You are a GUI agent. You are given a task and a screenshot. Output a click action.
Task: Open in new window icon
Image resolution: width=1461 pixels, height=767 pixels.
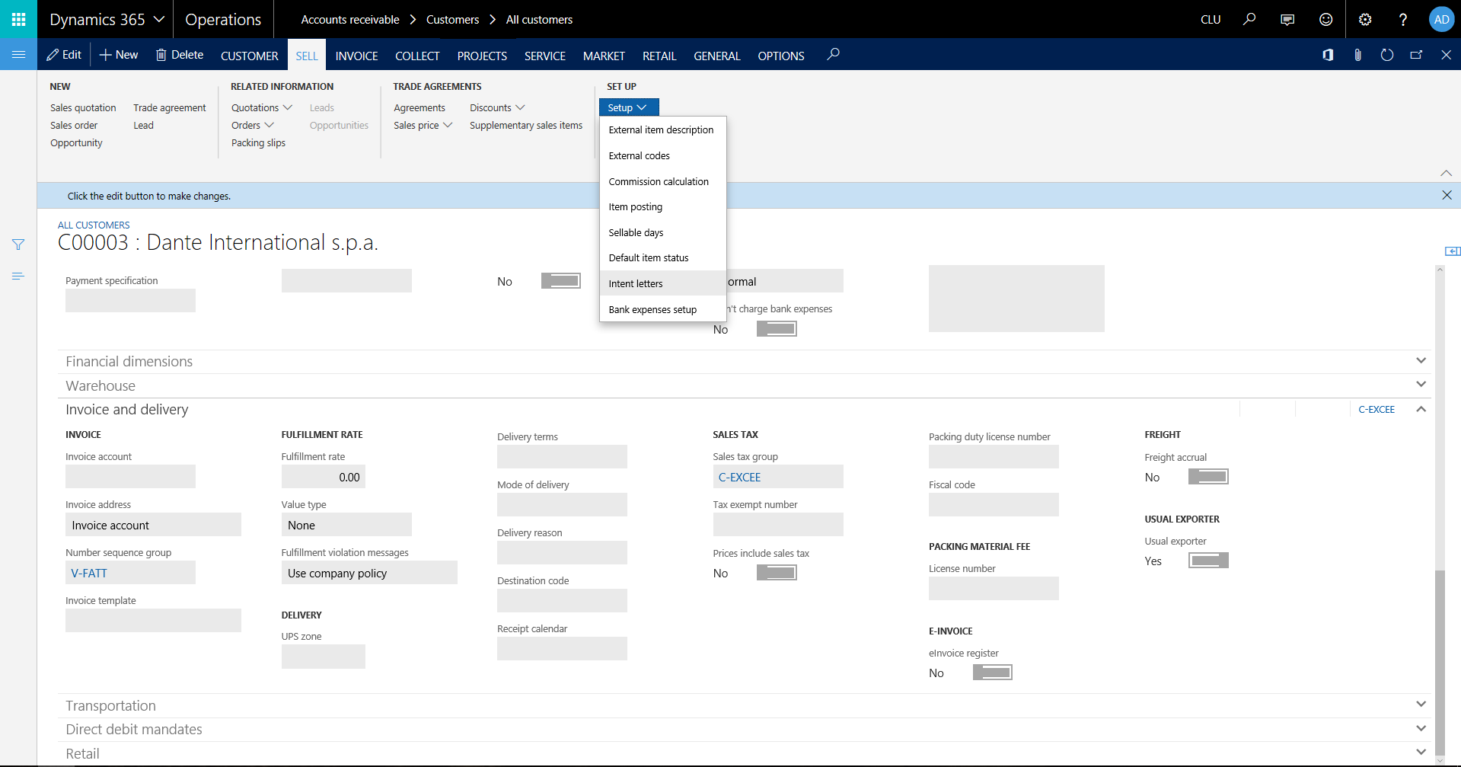pyautogui.click(x=1416, y=55)
